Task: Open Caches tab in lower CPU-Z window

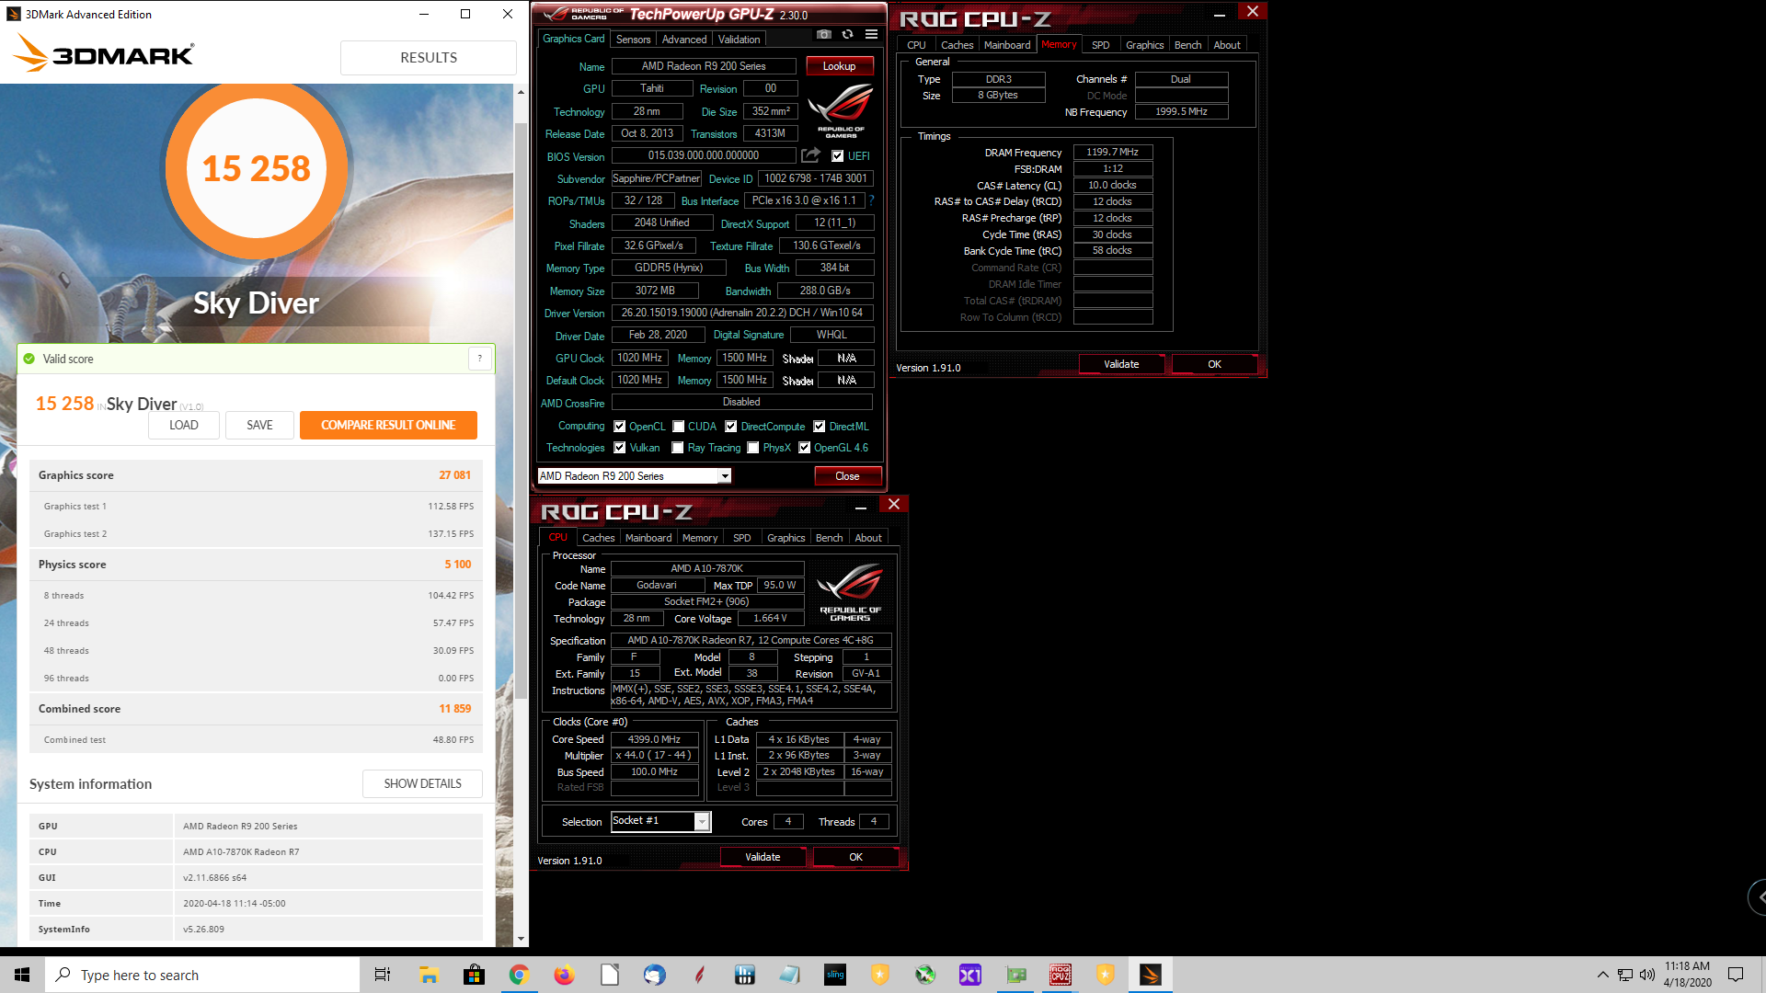Action: [598, 538]
